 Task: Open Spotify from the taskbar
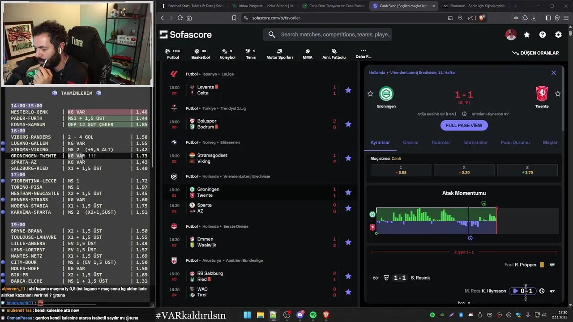click(313, 315)
